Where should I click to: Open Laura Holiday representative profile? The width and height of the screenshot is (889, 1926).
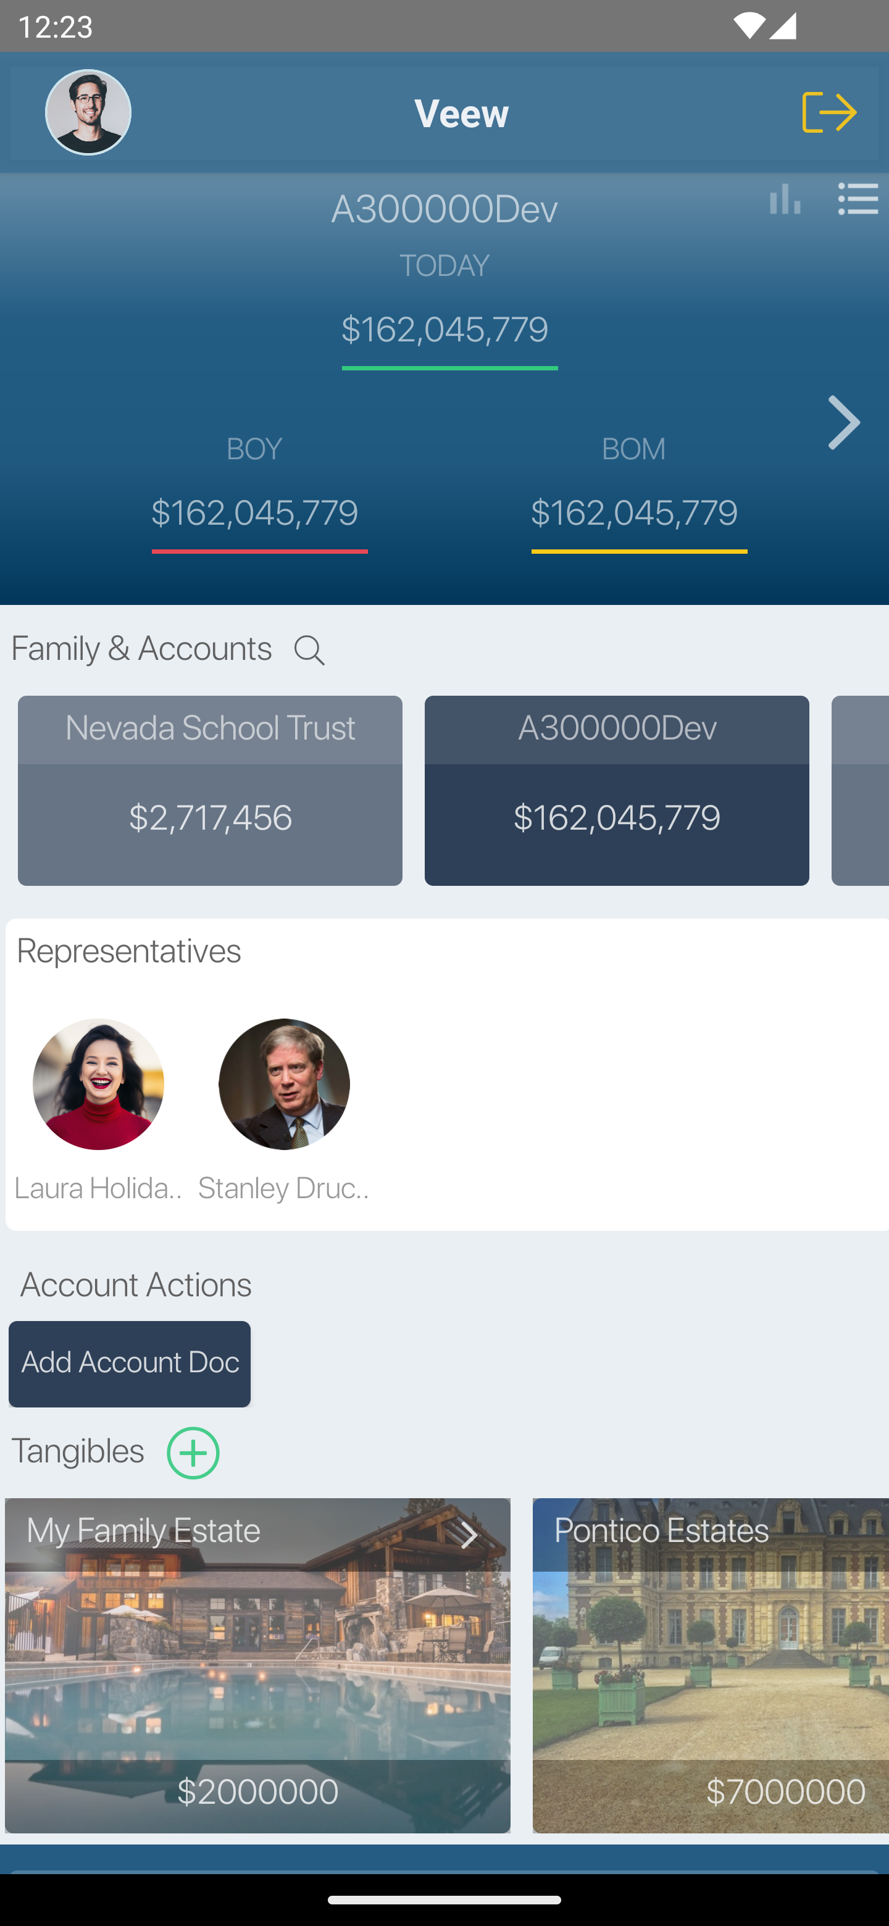coord(98,1084)
